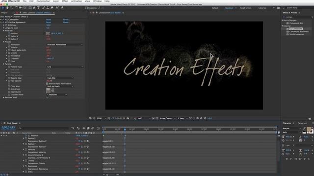The image size is (314, 176).
Task: Click the Death Color swatch
Action: (x=48, y=92)
